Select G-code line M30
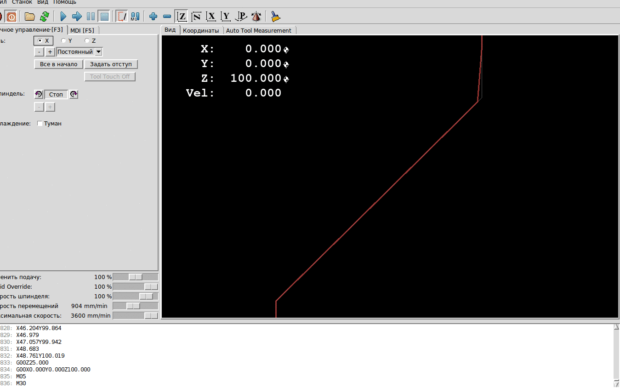Image resolution: width=620 pixels, height=388 pixels. tap(21, 383)
